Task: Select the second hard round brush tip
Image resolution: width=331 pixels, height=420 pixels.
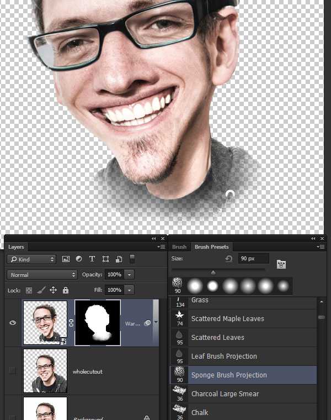Action: click(x=212, y=286)
